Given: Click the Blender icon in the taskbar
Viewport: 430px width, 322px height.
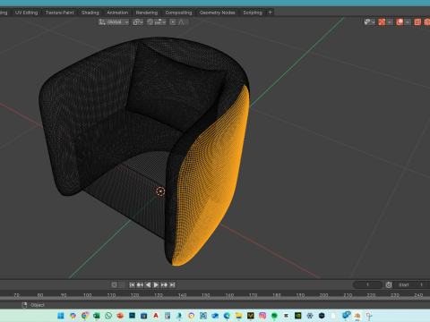Looking at the screenshot, I should [x=357, y=316].
